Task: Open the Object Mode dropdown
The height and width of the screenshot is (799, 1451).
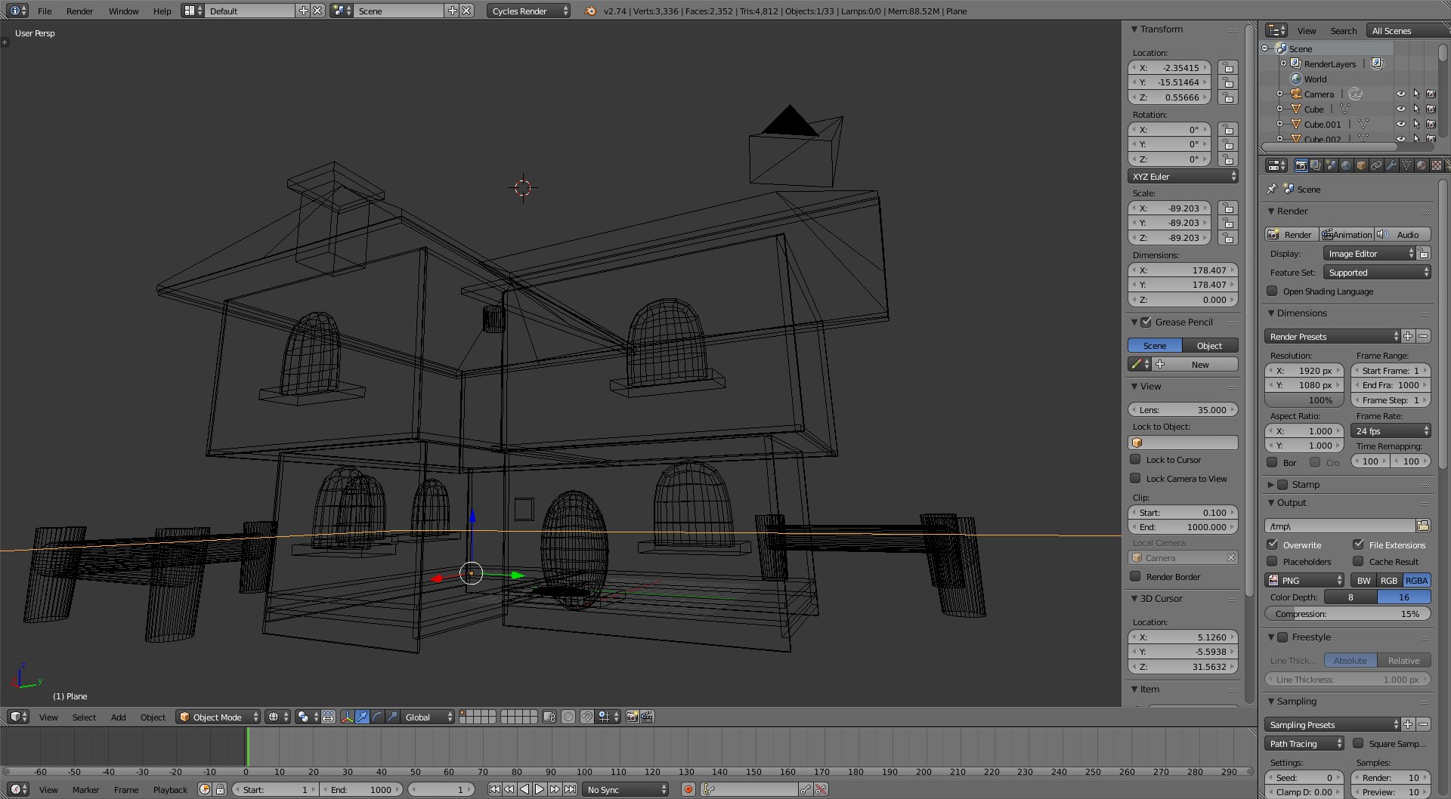Action: point(218,717)
